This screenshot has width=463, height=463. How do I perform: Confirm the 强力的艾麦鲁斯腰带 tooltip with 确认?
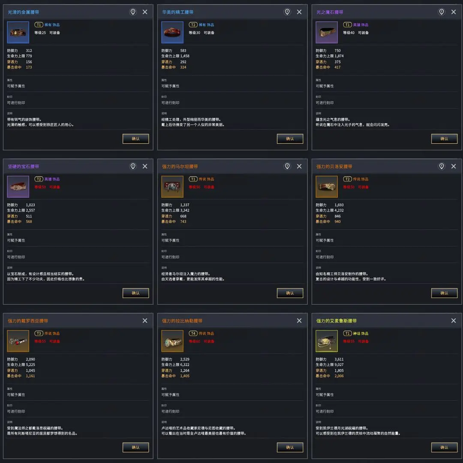[x=444, y=447]
